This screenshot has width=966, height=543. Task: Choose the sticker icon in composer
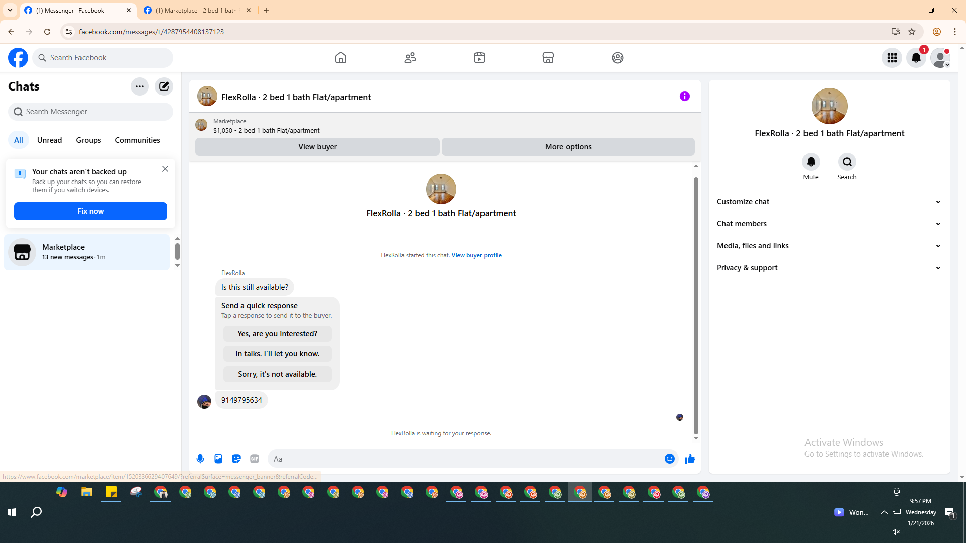[x=236, y=459]
